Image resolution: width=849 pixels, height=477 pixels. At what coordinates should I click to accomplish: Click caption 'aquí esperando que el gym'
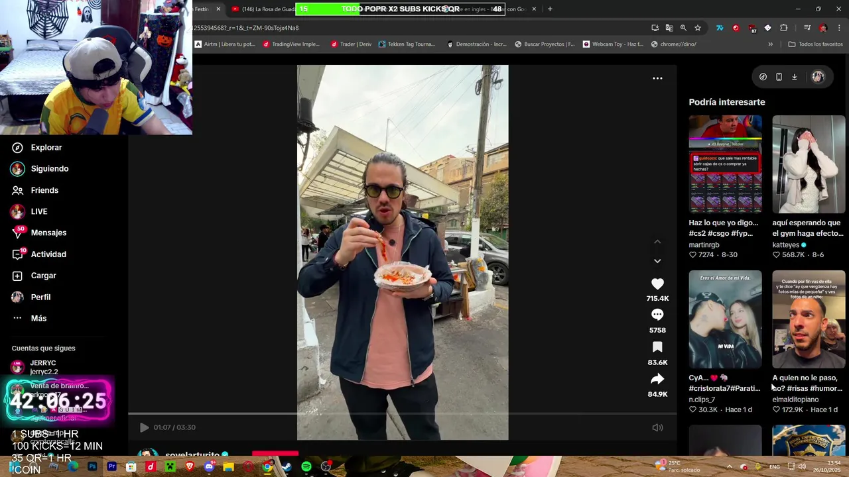(x=808, y=228)
